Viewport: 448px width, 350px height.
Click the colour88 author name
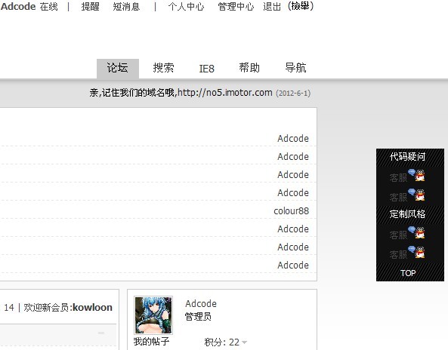[x=291, y=210]
